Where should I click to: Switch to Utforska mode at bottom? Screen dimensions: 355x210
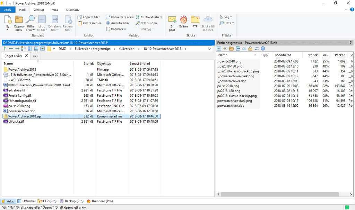[26, 201]
